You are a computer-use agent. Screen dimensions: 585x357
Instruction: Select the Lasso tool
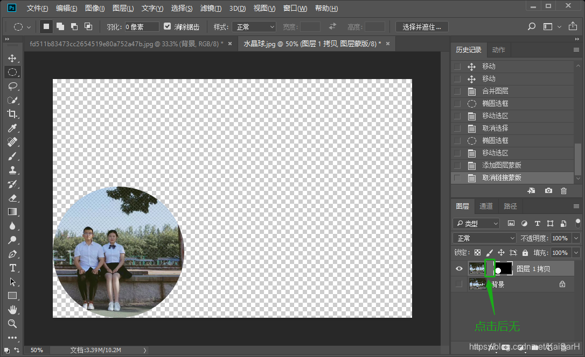coord(12,87)
